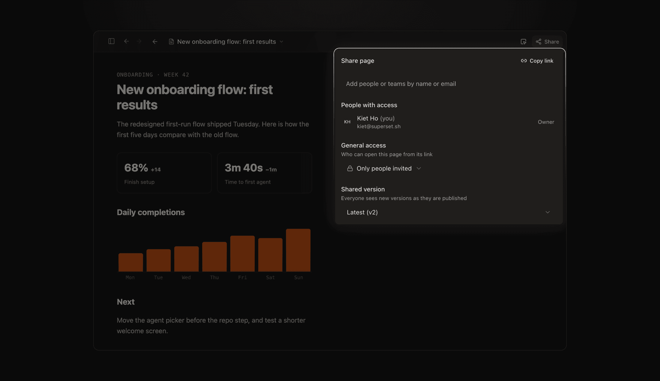This screenshot has height=381, width=660.
Task: Click the 68% Finish setup card
Action: 164,173
